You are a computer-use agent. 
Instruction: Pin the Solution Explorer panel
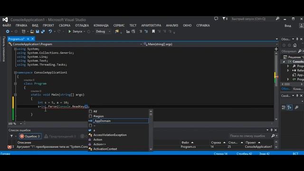297,39
